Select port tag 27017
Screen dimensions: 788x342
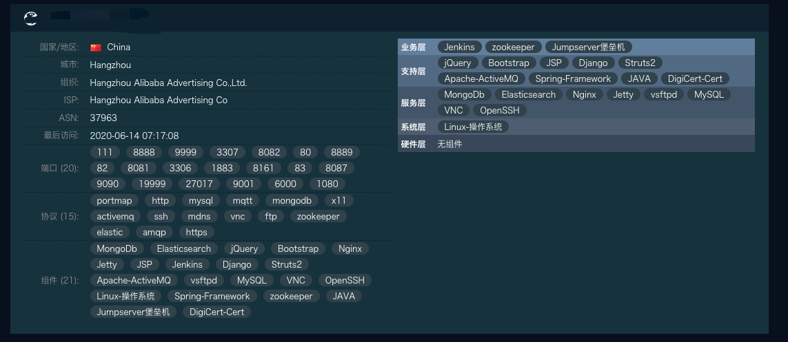coord(199,184)
